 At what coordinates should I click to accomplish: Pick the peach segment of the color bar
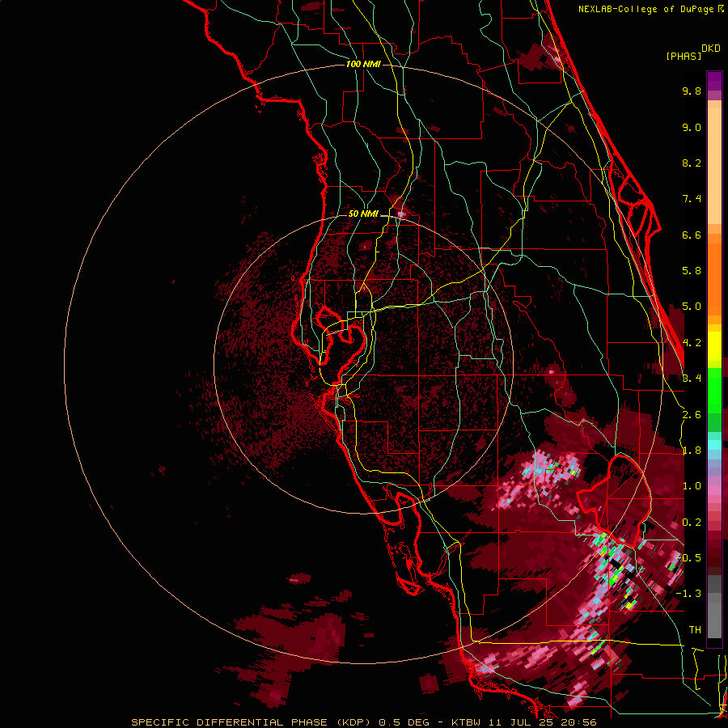click(714, 166)
